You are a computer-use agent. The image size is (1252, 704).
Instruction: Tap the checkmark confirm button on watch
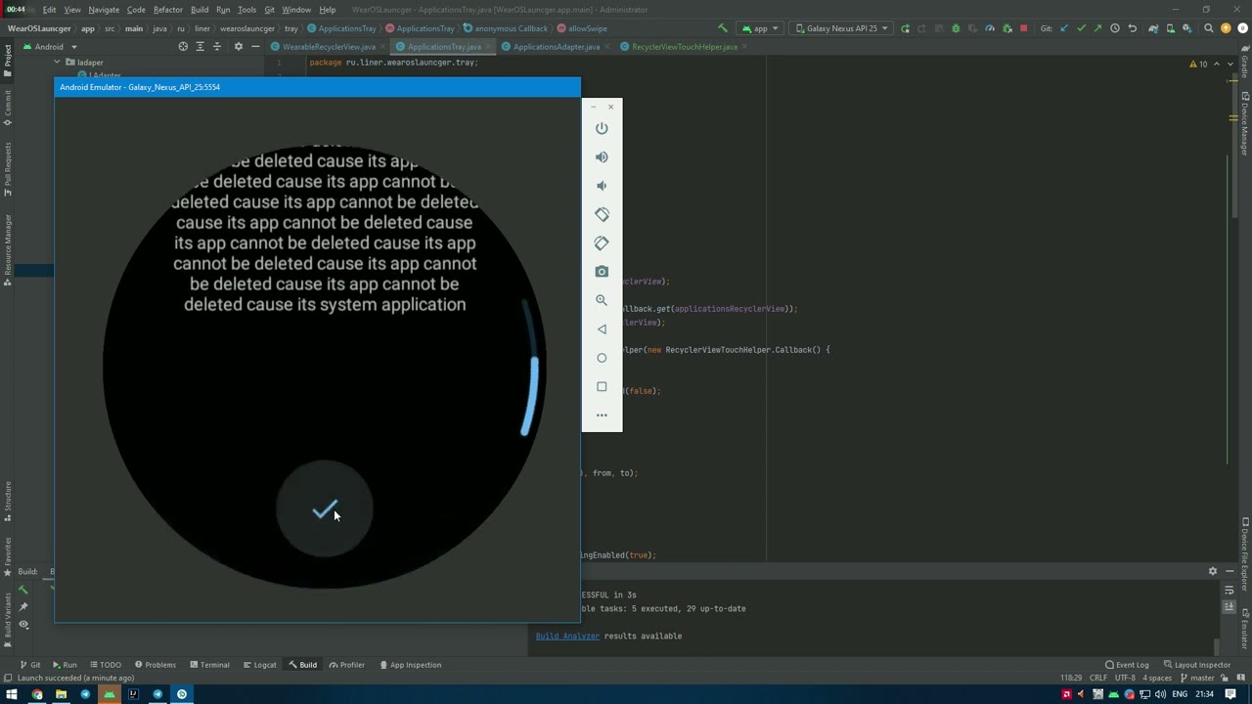click(324, 510)
